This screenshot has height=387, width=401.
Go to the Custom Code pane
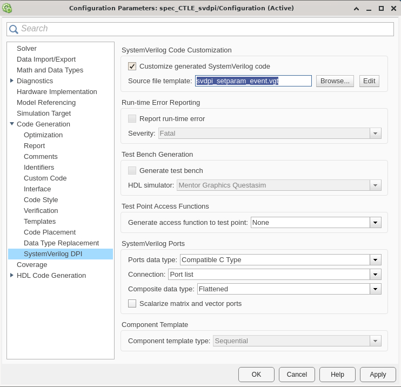click(45, 178)
